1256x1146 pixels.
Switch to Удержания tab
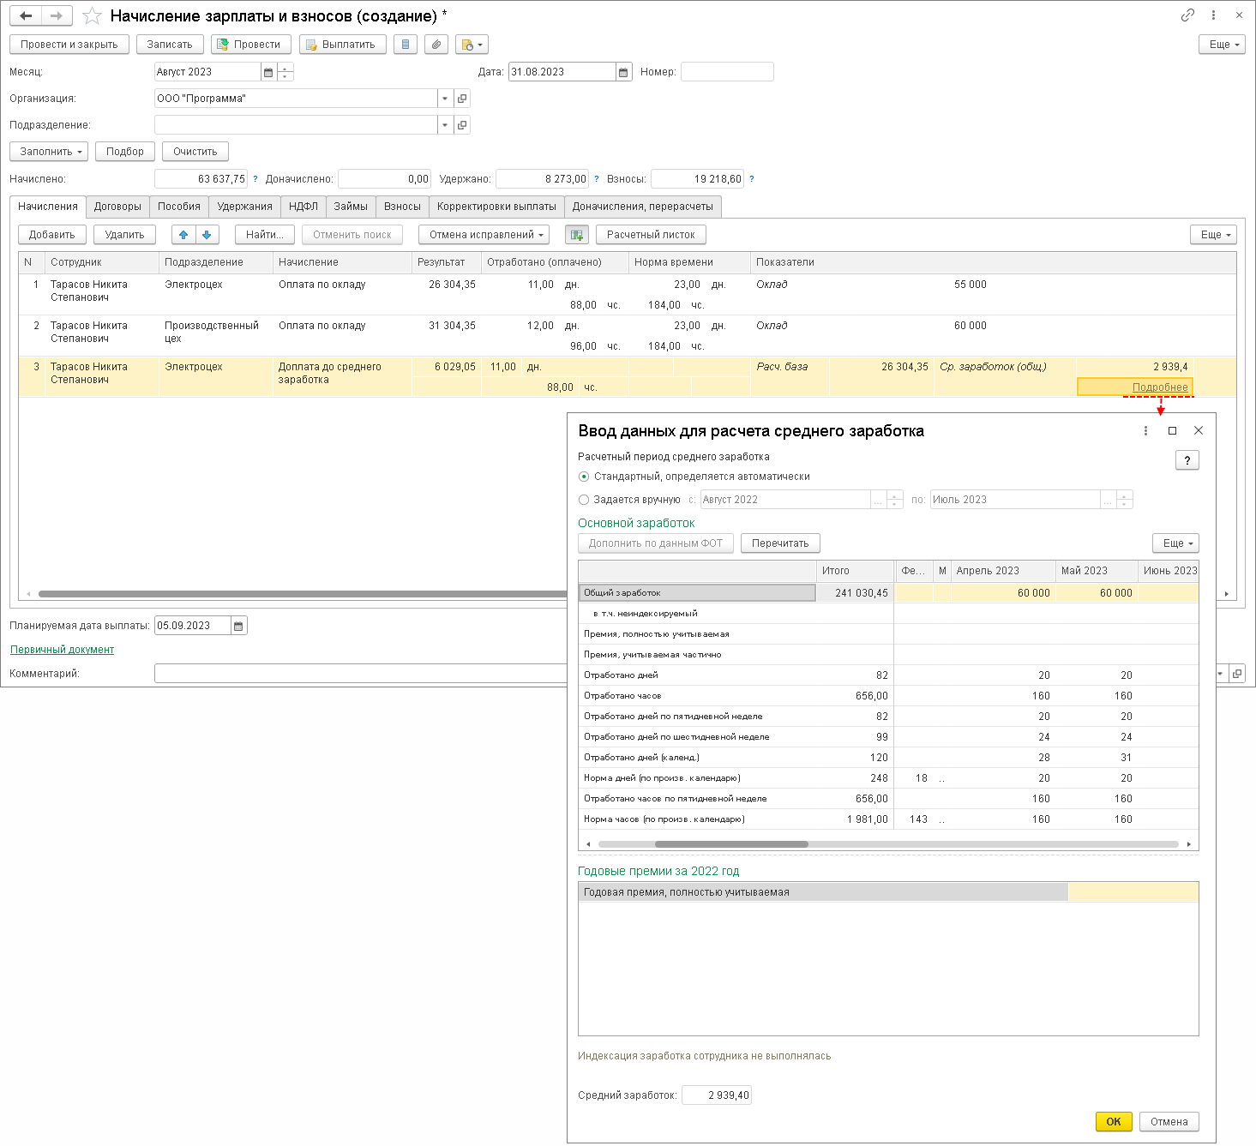point(244,207)
